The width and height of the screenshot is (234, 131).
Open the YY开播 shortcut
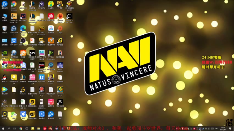point(4,115)
